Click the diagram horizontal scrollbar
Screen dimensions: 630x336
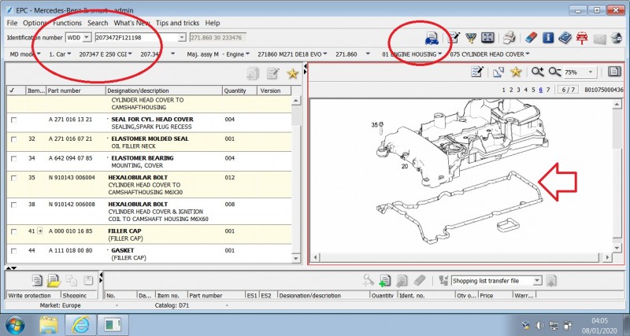tap(461, 257)
